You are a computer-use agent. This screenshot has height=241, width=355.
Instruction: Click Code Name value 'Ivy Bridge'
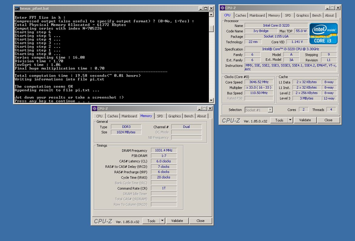261,31
